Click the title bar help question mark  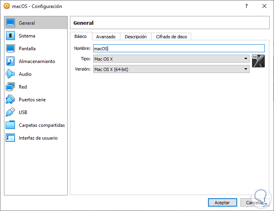[246, 6]
